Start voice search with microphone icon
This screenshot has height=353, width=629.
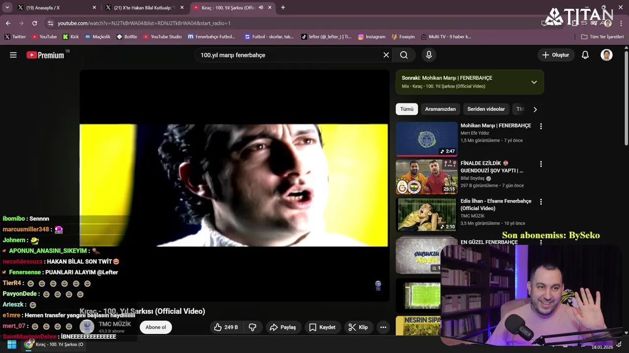(429, 55)
